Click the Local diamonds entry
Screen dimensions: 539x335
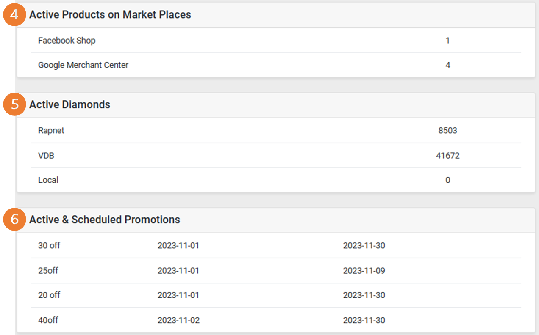click(48, 180)
